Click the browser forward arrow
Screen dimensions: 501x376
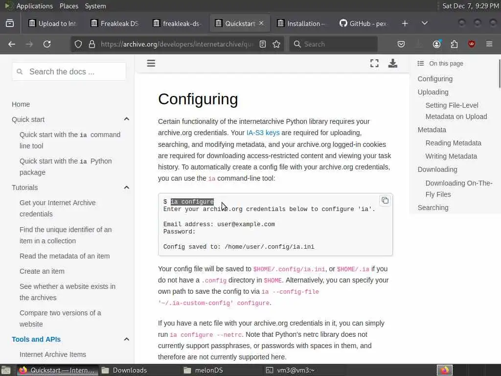[29, 44]
